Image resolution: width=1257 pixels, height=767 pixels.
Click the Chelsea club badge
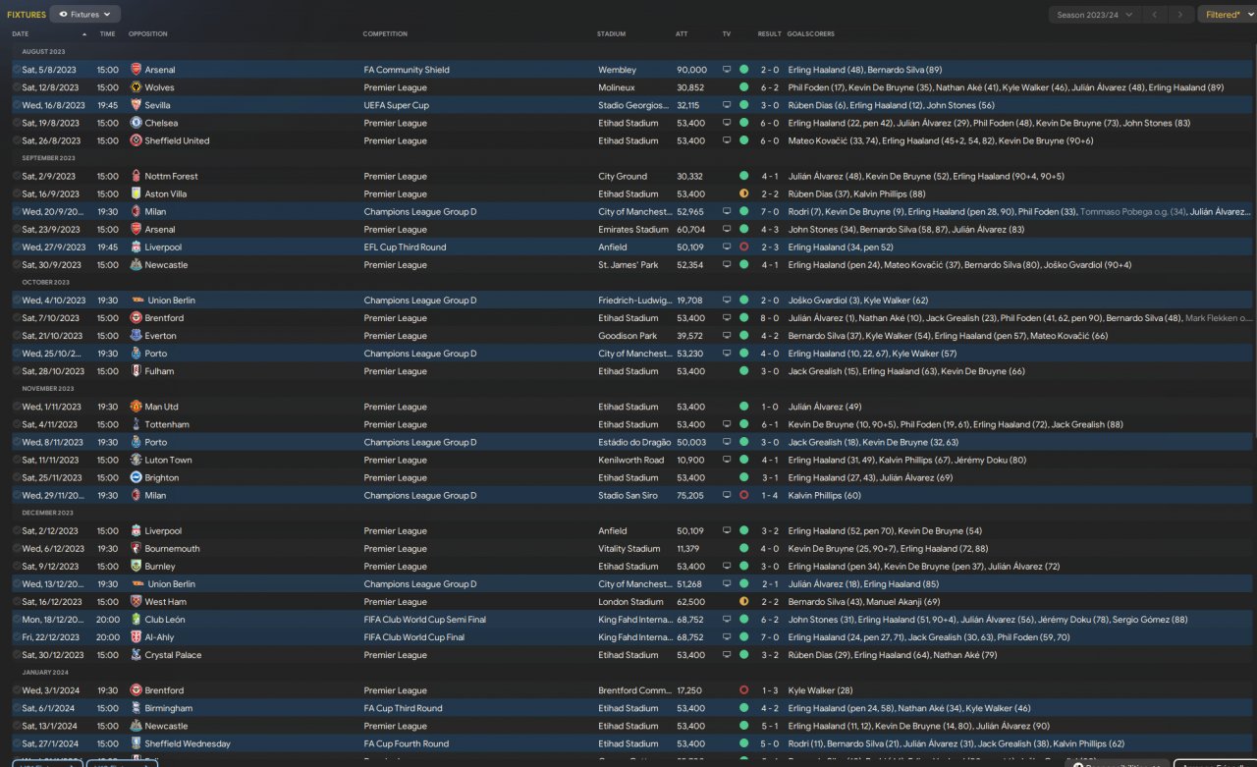(136, 123)
